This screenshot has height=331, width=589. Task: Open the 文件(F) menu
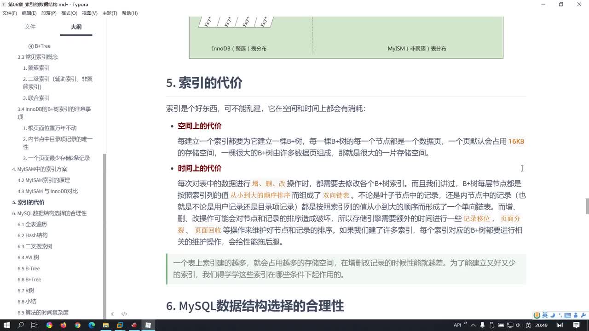click(10, 13)
